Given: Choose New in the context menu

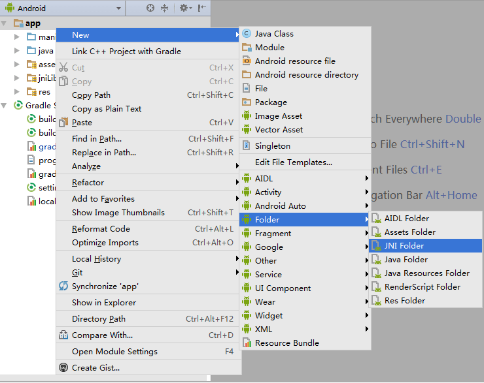Looking at the screenshot, I should 148,35.
